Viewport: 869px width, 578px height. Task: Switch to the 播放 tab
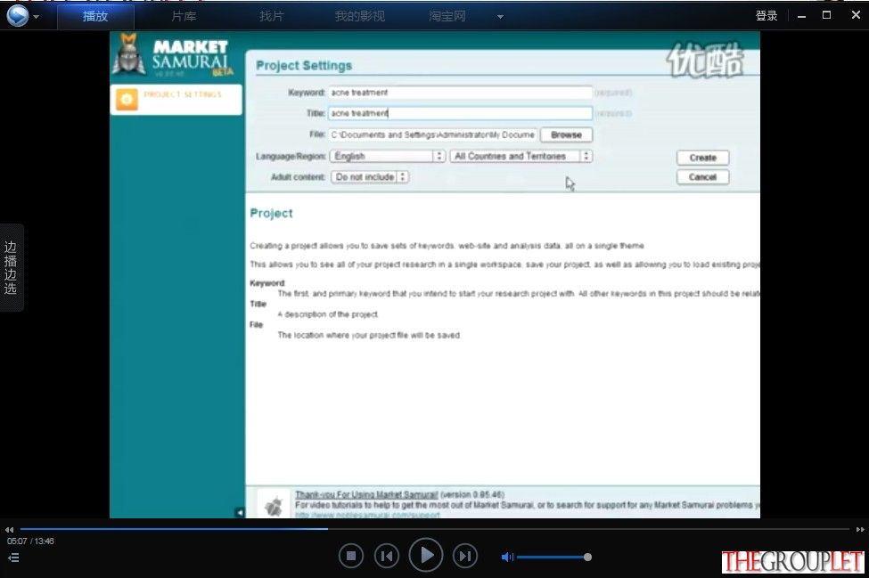95,17
